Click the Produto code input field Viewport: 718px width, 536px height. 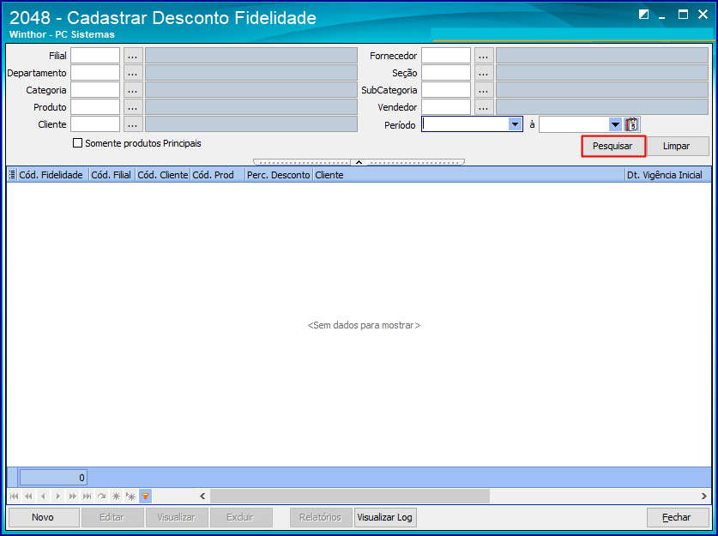(x=95, y=107)
